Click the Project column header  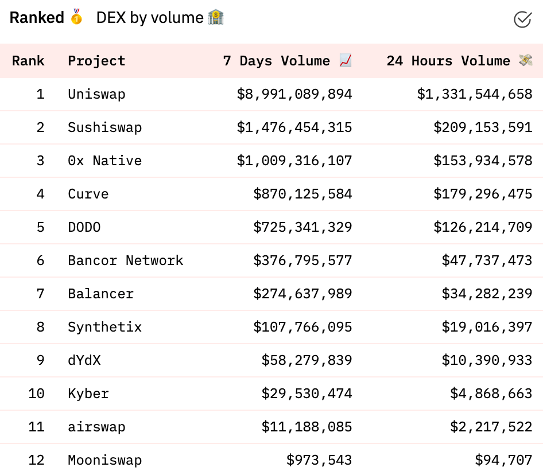point(96,61)
